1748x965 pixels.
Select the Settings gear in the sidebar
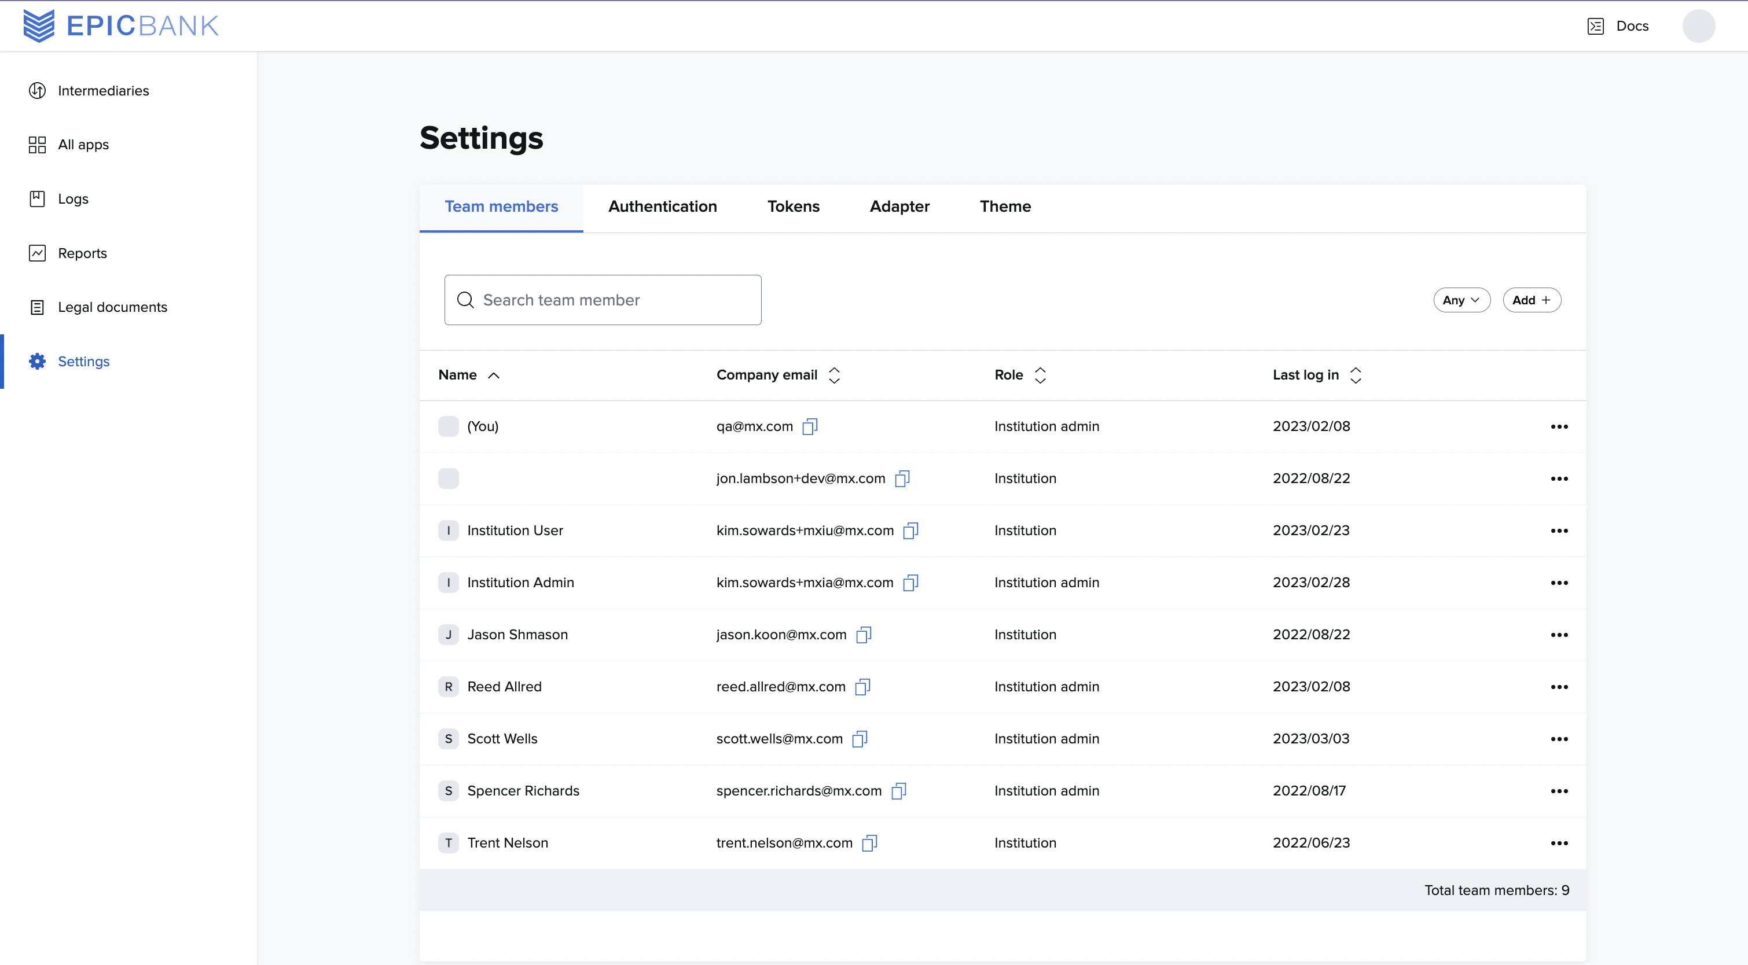pyautogui.click(x=37, y=361)
